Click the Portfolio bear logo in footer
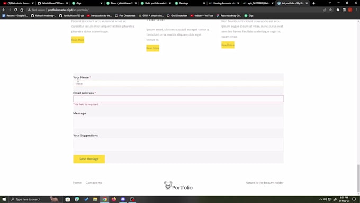 pos(178,186)
